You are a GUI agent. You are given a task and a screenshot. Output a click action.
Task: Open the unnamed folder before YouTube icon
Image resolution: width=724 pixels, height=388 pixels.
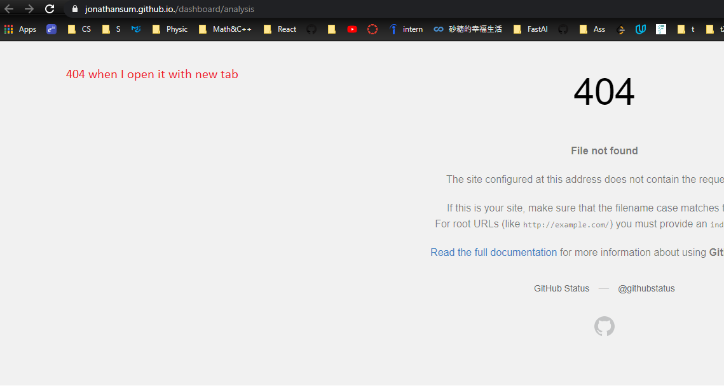point(332,29)
